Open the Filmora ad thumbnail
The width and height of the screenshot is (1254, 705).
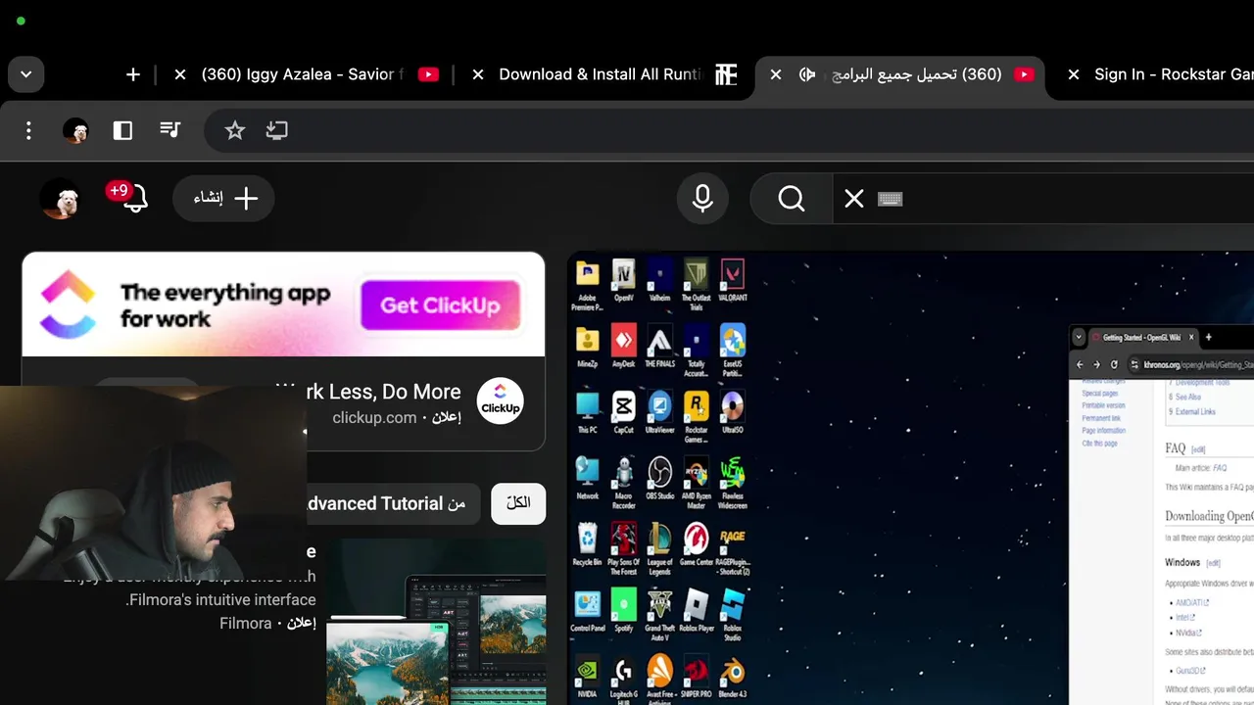click(x=437, y=622)
